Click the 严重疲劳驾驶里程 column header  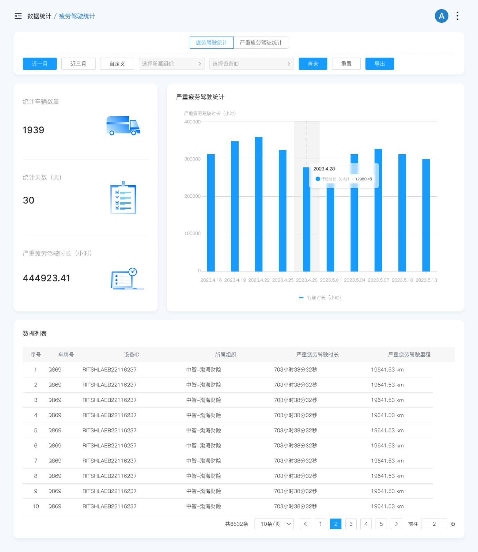[409, 355]
